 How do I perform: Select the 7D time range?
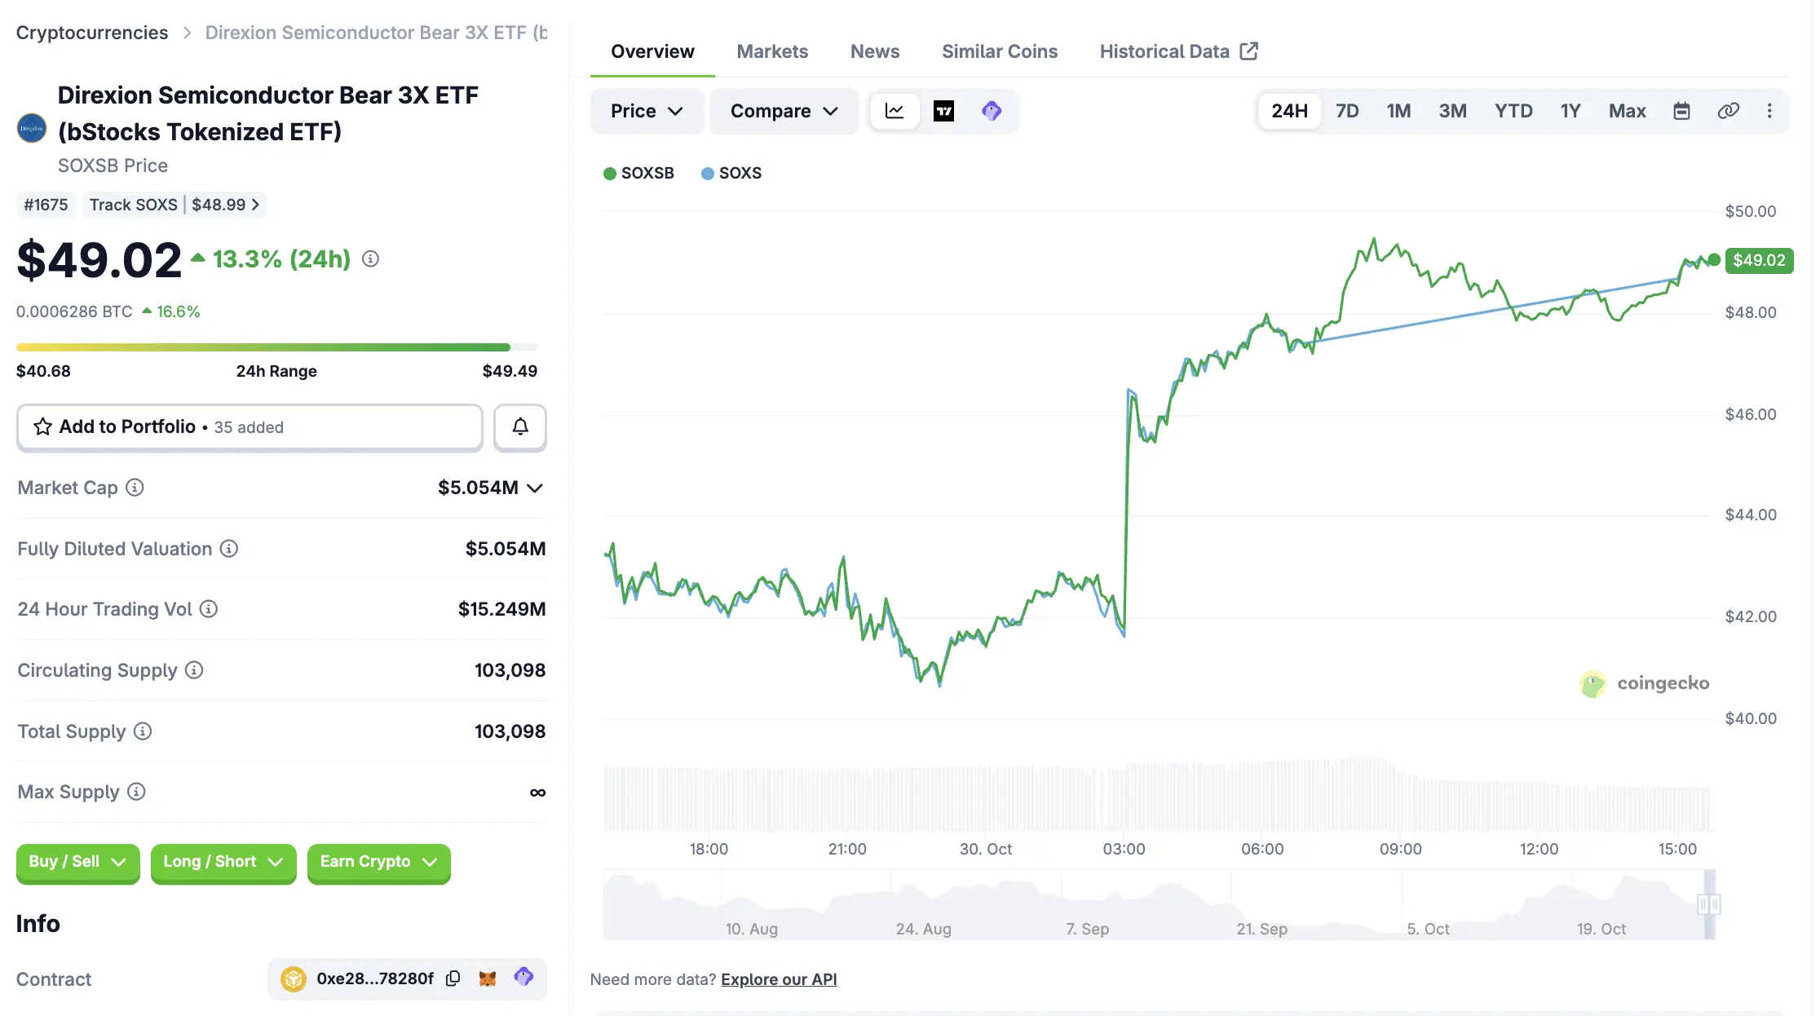[1347, 111]
